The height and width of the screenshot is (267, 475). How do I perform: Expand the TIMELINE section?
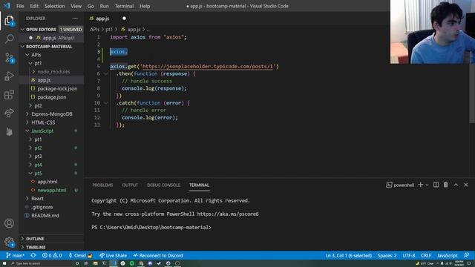(36, 247)
